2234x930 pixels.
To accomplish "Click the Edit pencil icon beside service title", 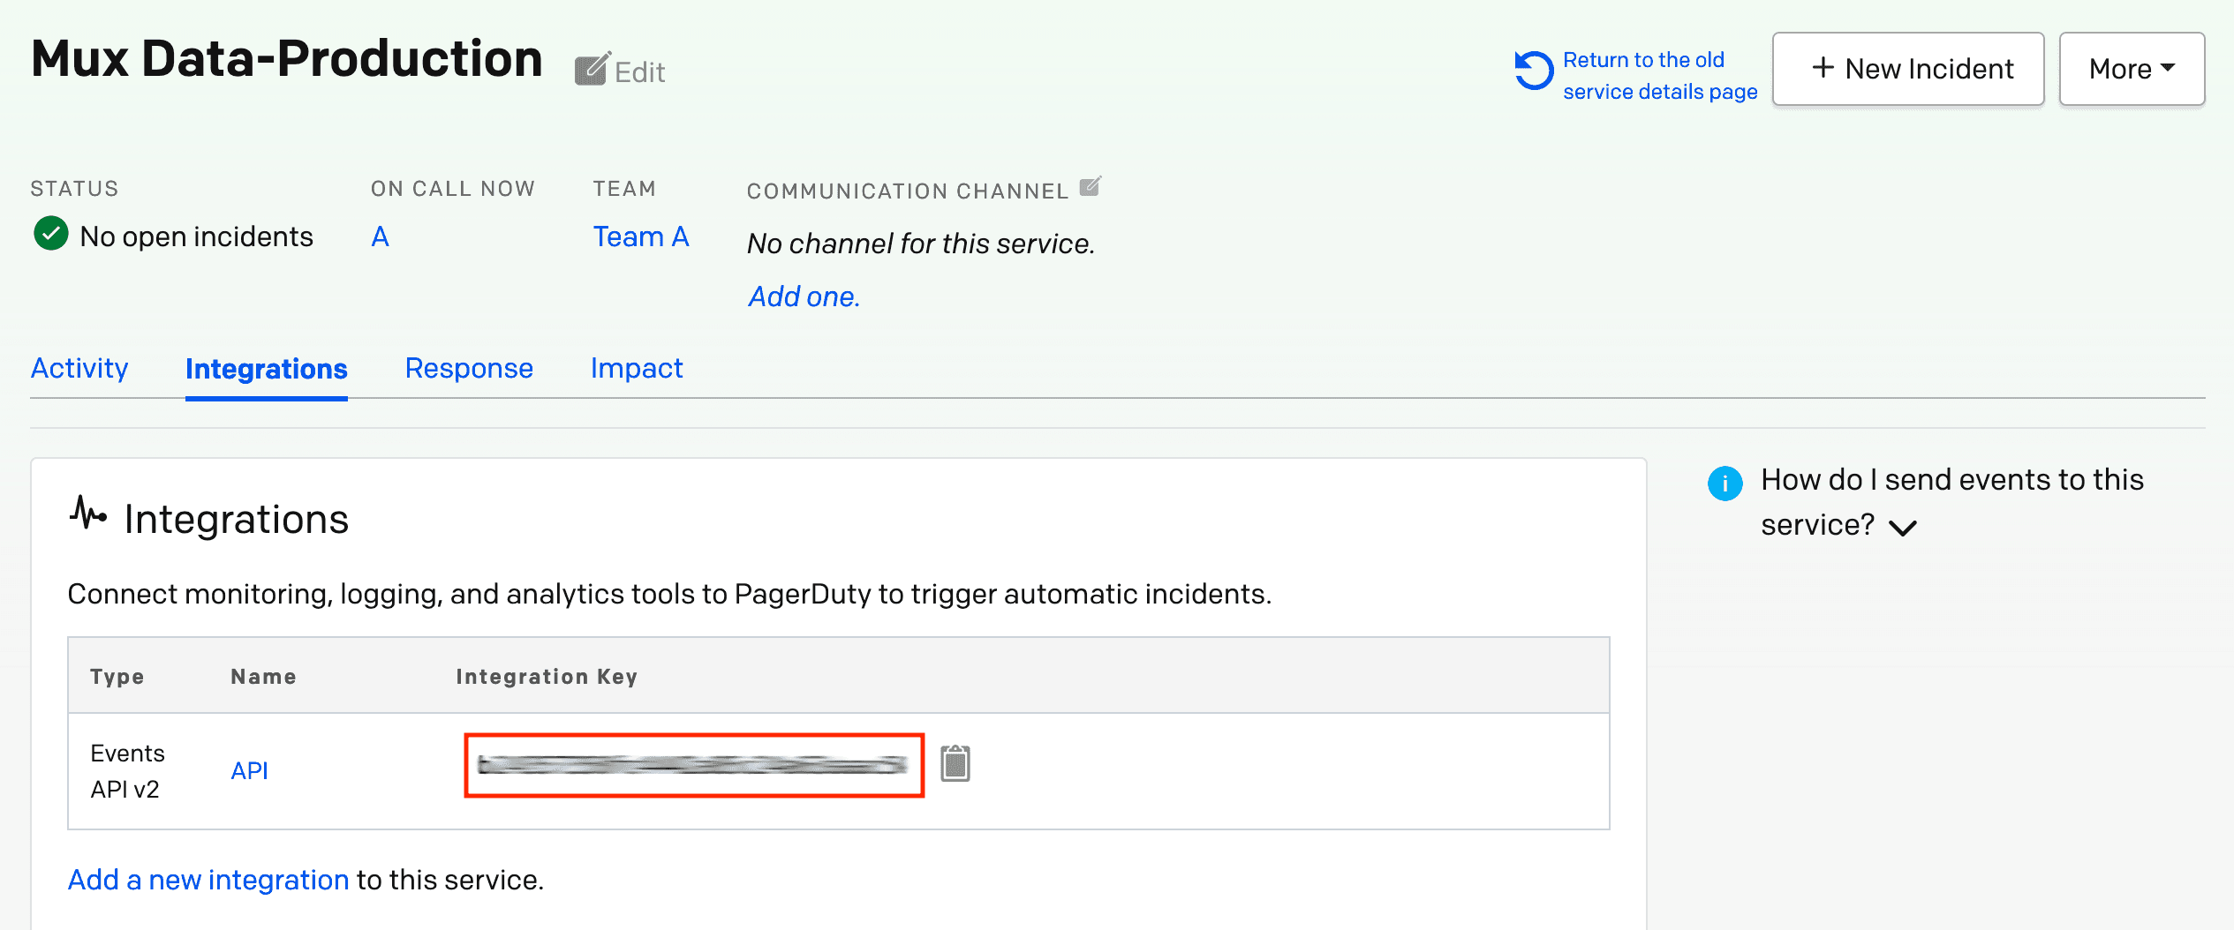I will coord(592,70).
